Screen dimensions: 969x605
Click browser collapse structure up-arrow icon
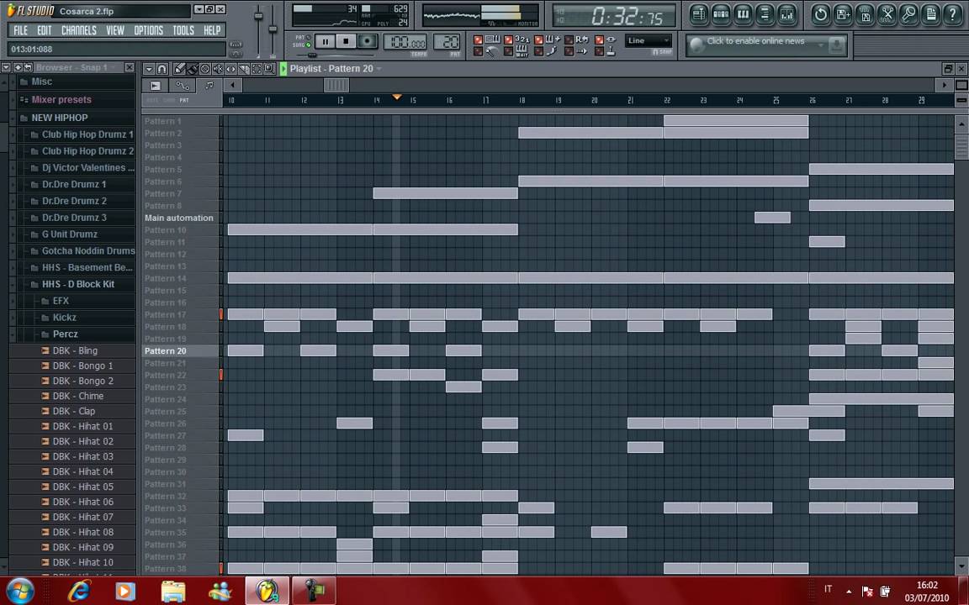18,67
